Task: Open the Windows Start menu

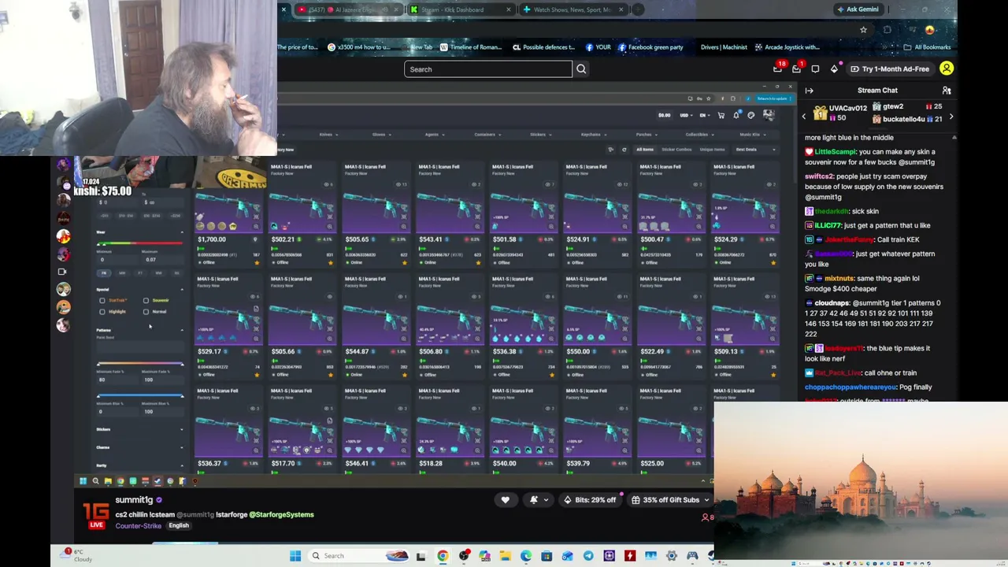Action: 295,556
